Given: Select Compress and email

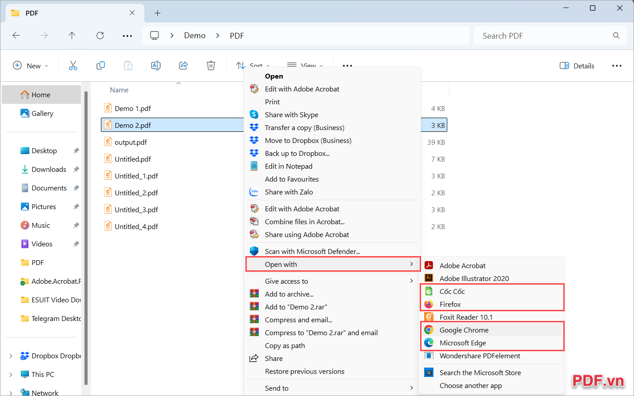Looking at the screenshot, I should (333, 320).
